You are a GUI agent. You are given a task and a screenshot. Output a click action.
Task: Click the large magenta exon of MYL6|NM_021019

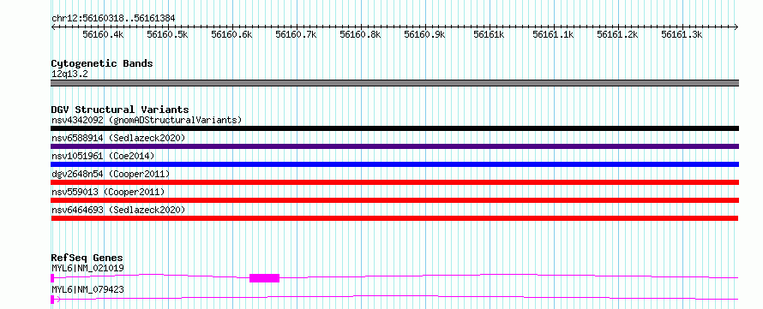(264, 278)
